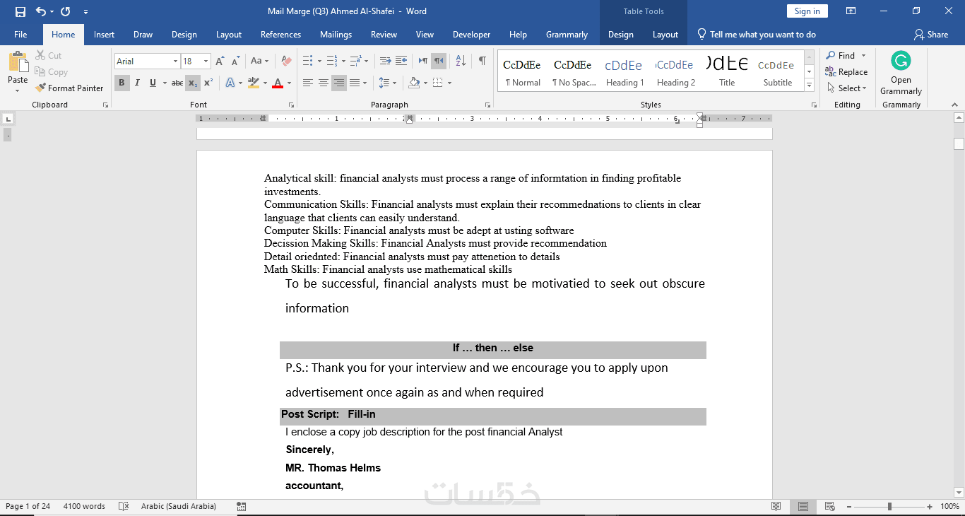The image size is (965, 516).
Task: Click the vertical scrollbar down arrow
Action: point(959,492)
